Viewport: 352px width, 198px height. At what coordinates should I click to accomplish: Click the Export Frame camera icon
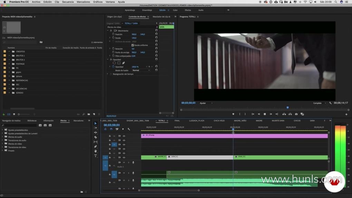coord(296,114)
